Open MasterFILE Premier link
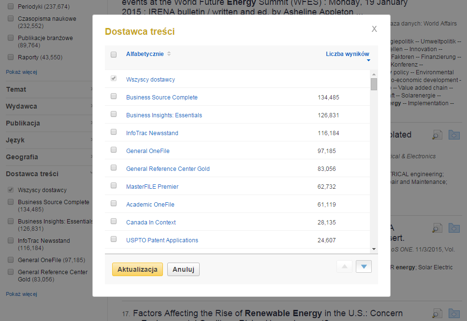The width and height of the screenshot is (467, 321). tap(152, 186)
